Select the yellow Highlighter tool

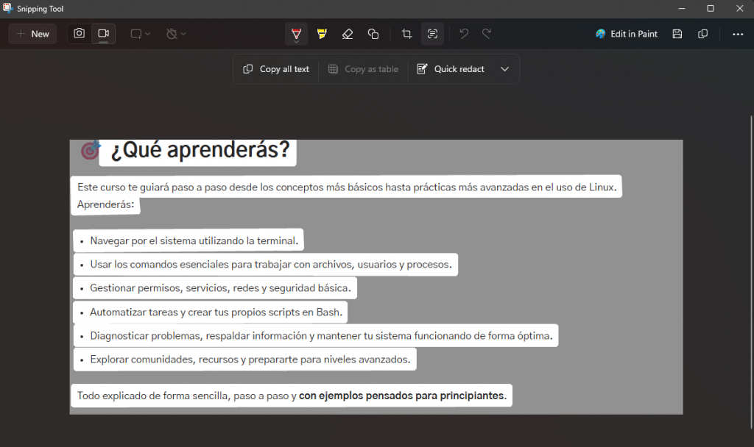click(x=322, y=34)
